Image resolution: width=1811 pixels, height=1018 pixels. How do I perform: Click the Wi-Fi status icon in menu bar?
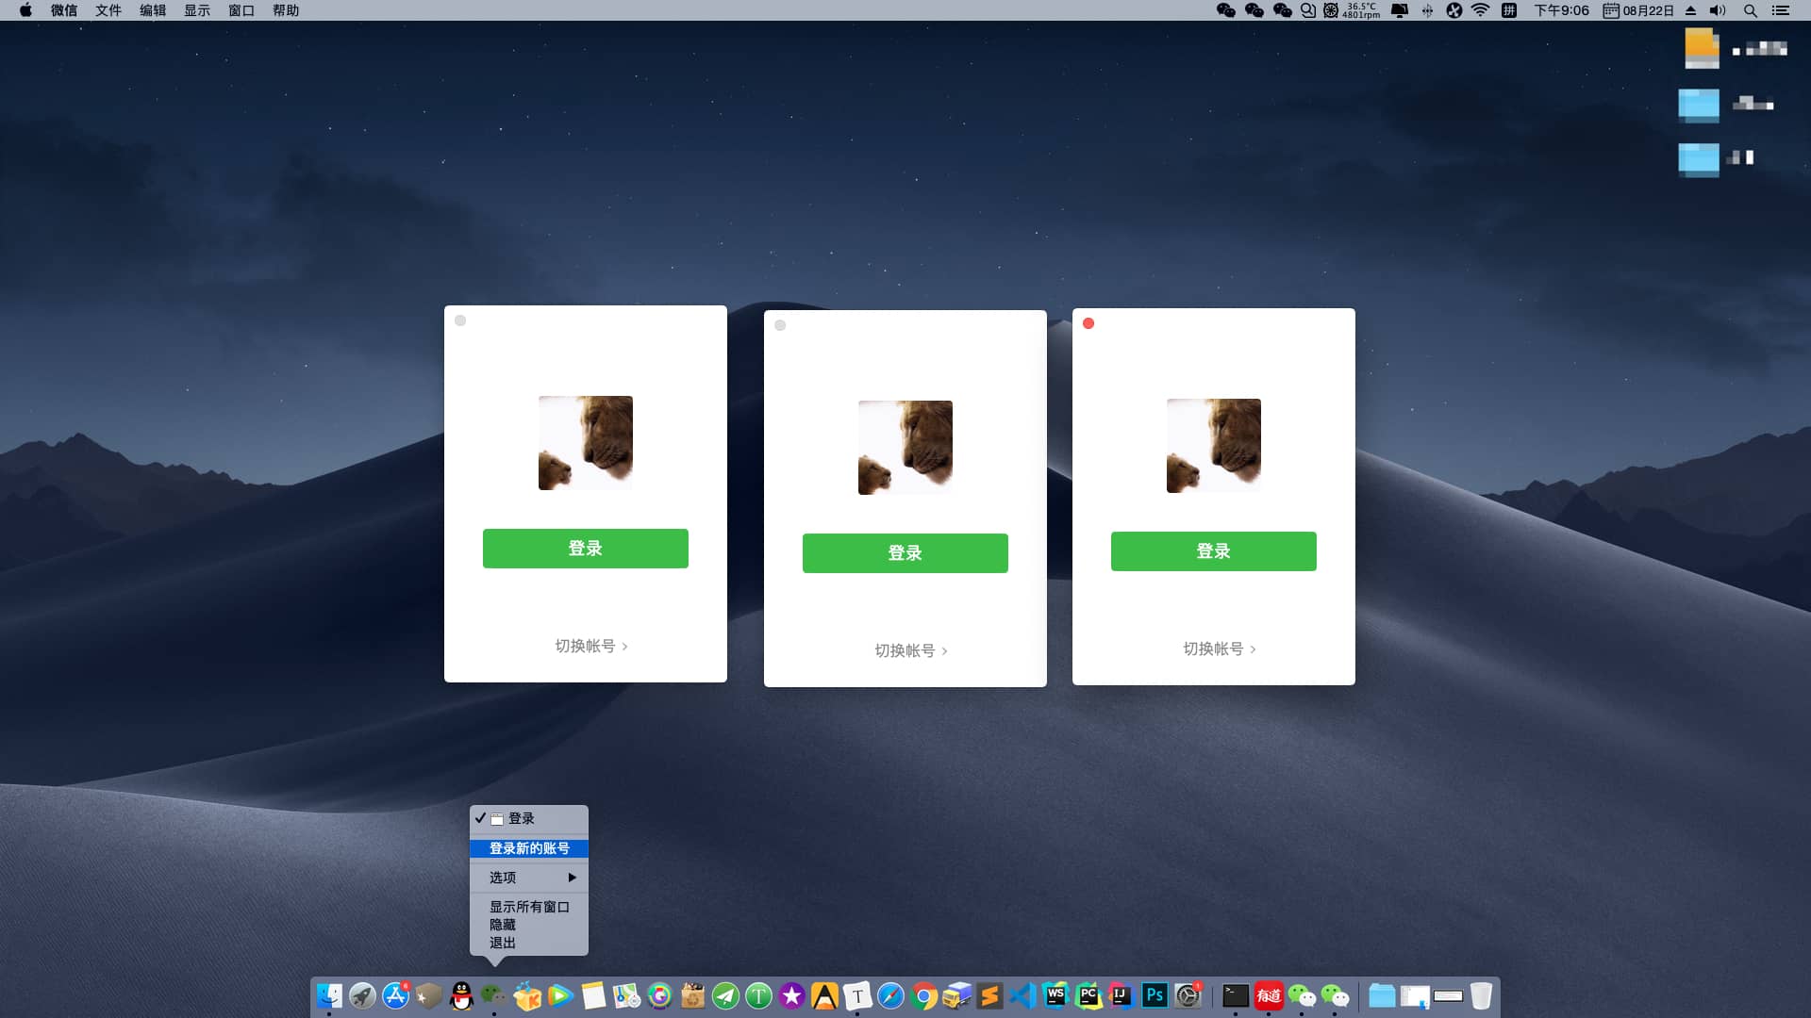pyautogui.click(x=1480, y=10)
